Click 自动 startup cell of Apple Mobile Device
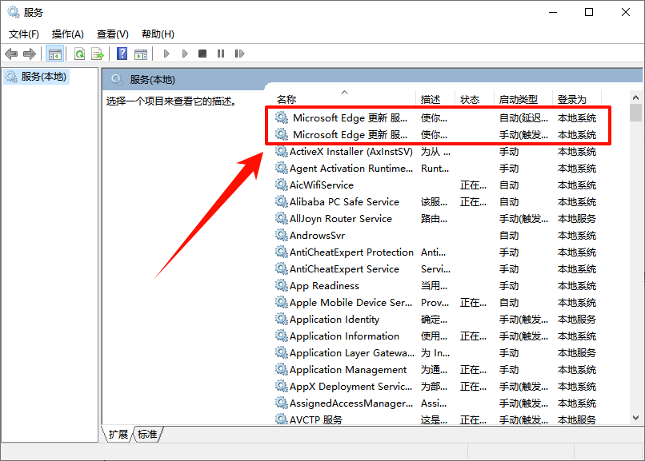Viewport: 645px width, 461px height. [509, 303]
